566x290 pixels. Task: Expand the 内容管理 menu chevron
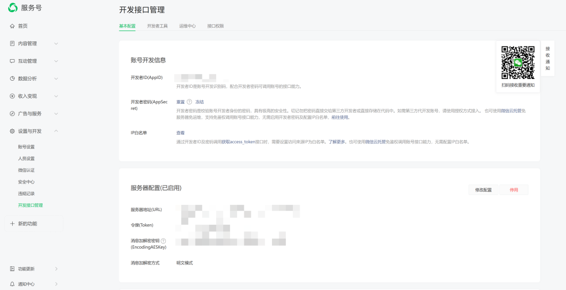coord(56,44)
